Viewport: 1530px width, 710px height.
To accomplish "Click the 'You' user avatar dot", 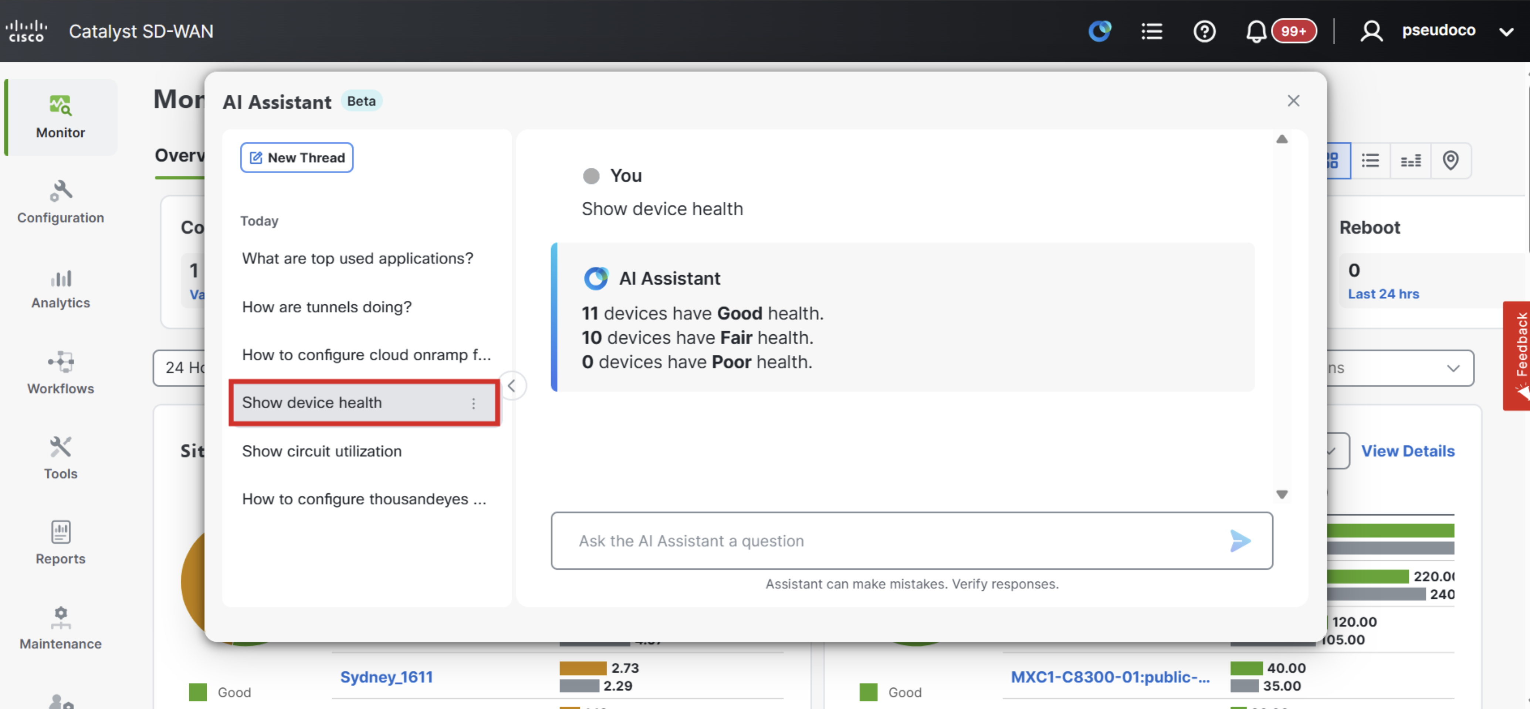I will (591, 176).
